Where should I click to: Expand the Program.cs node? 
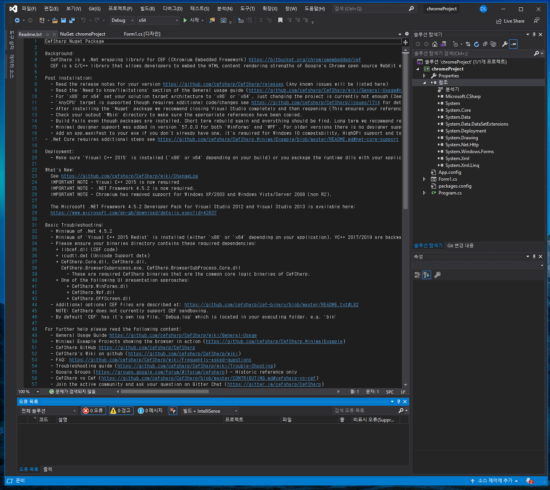coord(424,193)
